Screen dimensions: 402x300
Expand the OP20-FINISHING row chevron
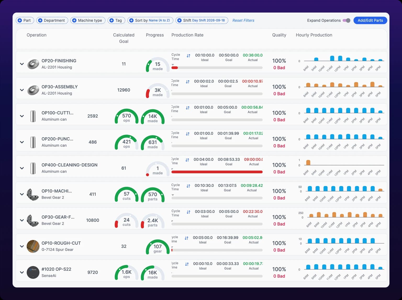(22, 64)
